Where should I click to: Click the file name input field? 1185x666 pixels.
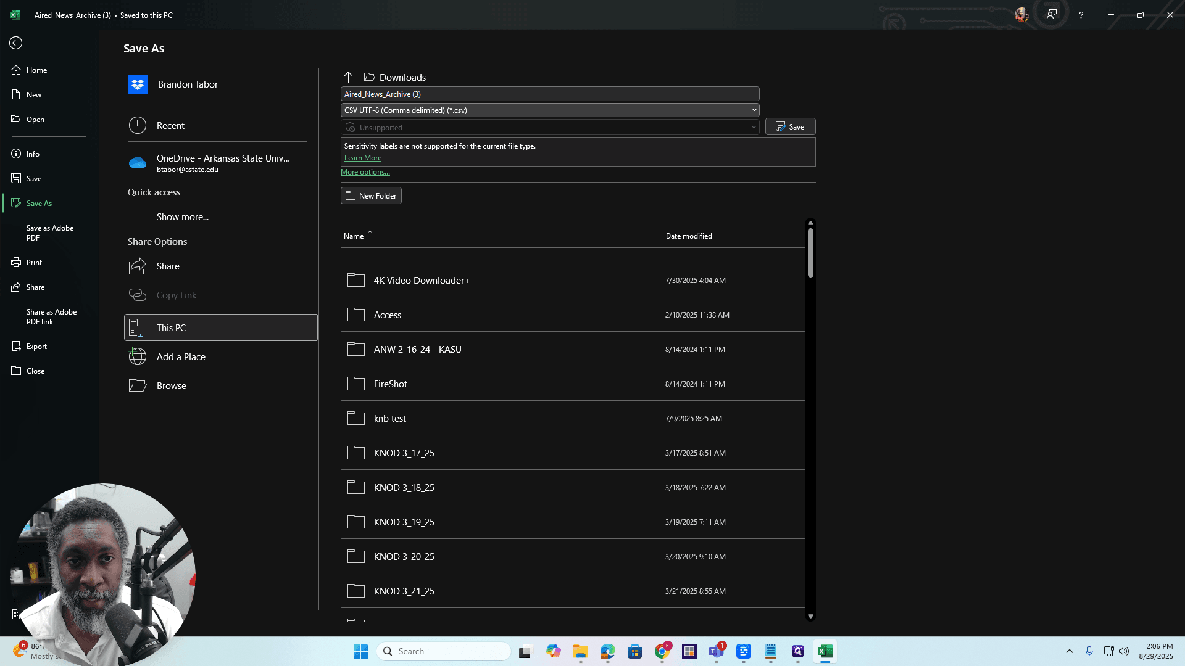tap(550, 94)
